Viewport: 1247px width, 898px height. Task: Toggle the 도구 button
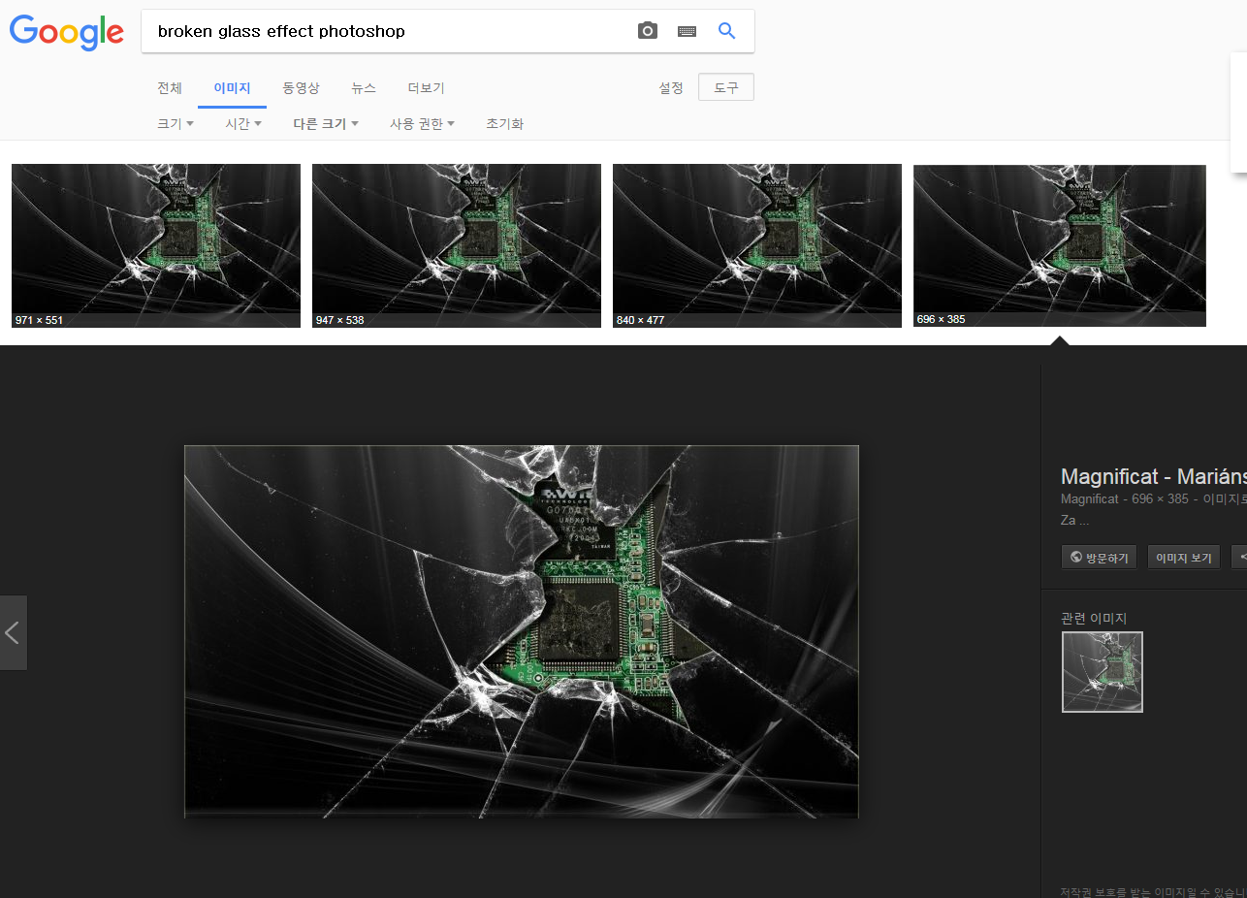[726, 87]
